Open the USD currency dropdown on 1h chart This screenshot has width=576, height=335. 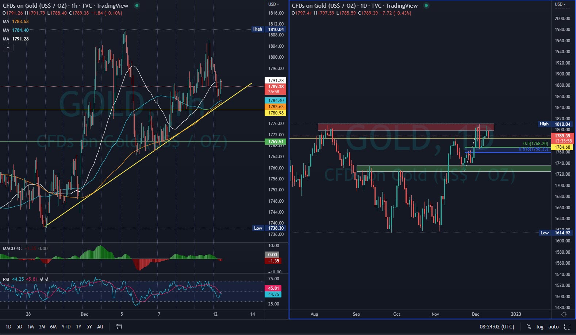coord(273,4)
